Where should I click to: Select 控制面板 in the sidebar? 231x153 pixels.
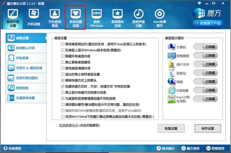[x=26, y=88]
